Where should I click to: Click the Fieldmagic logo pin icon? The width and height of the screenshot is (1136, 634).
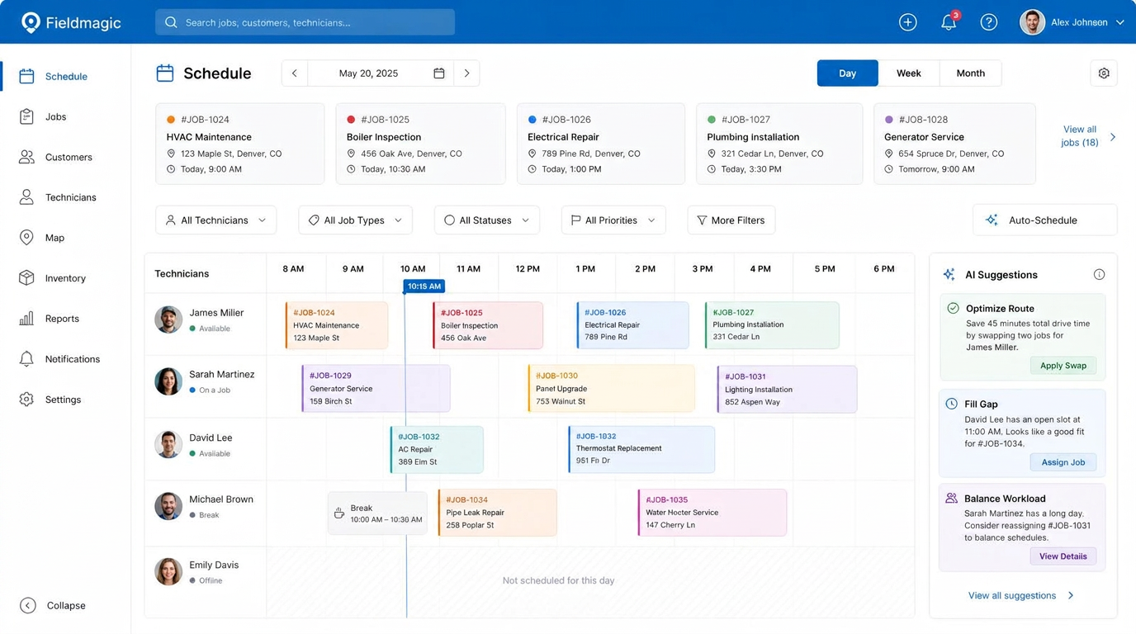(x=31, y=22)
